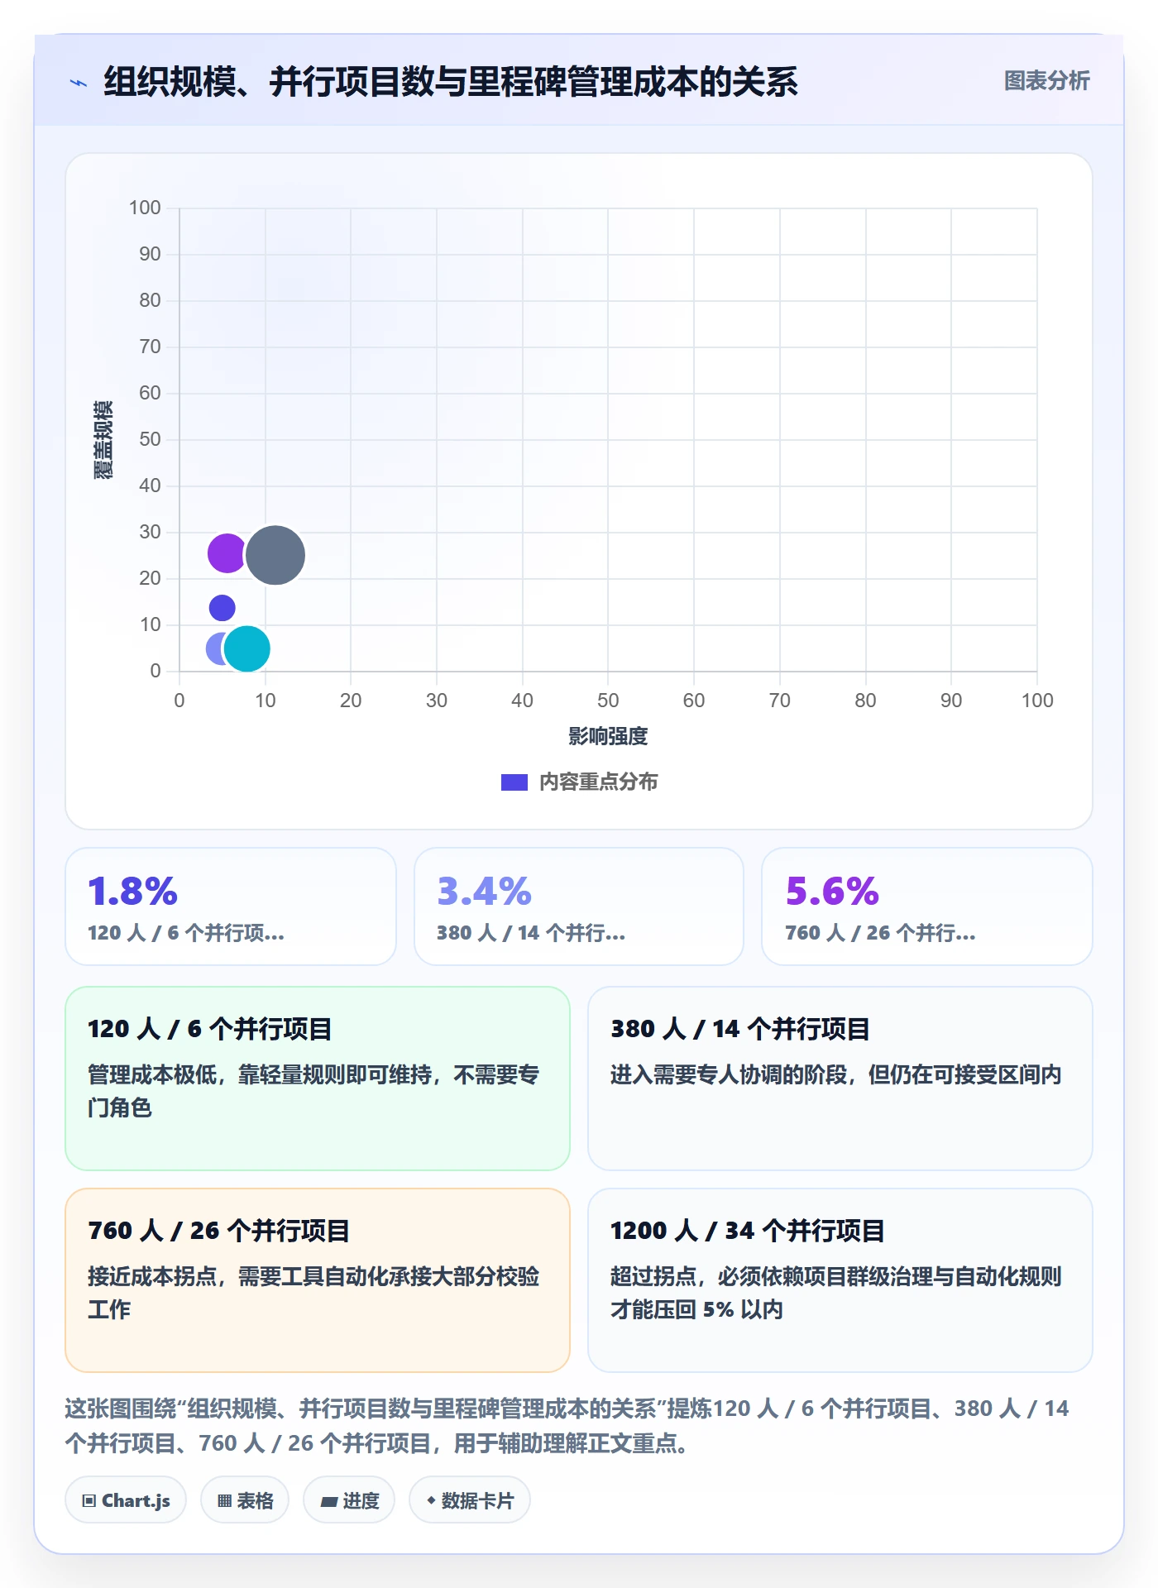Click the orange 760 人 / 26 个并行项目 card
The width and height of the screenshot is (1158, 1588).
[318, 1280]
